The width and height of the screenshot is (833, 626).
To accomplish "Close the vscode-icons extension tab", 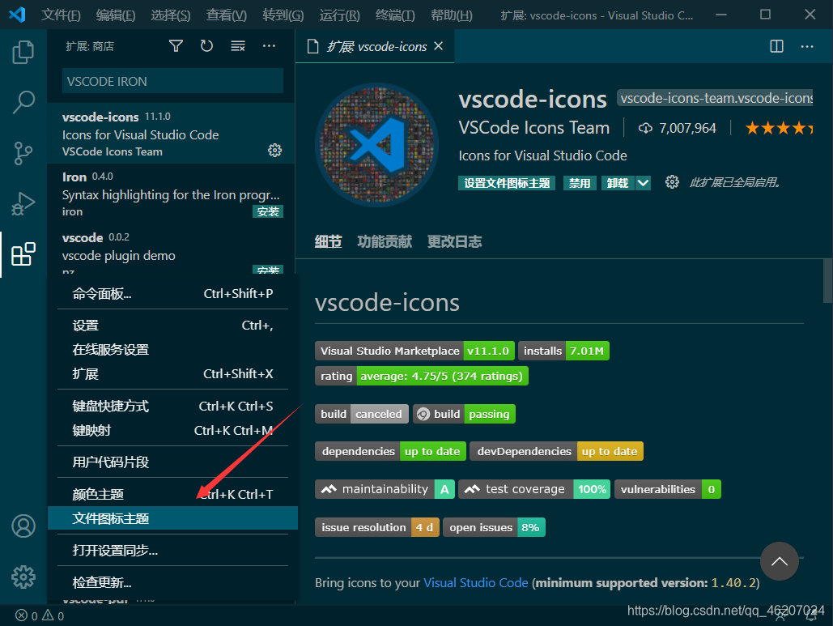I will [x=438, y=46].
